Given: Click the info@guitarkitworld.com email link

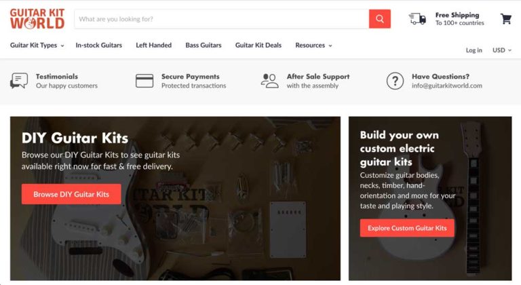Looking at the screenshot, I should pos(447,85).
